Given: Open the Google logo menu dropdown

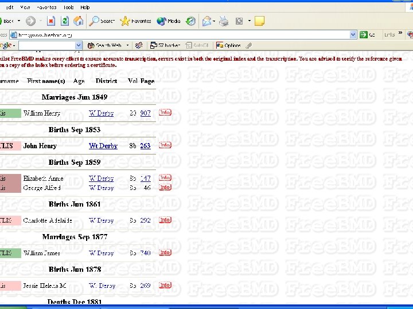Looking at the screenshot, I should click(14, 46).
